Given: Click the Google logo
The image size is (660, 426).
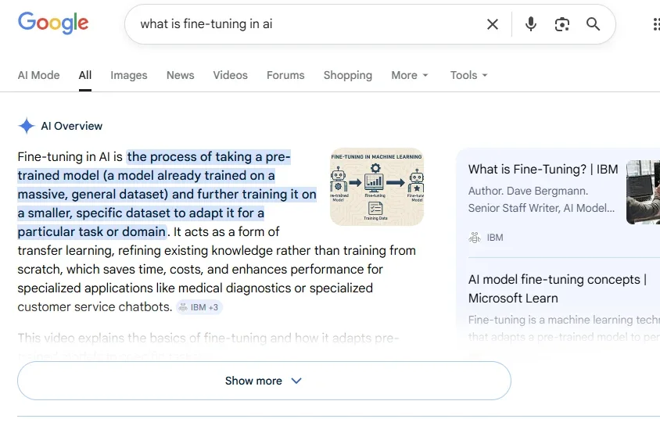Looking at the screenshot, I should 53,23.
